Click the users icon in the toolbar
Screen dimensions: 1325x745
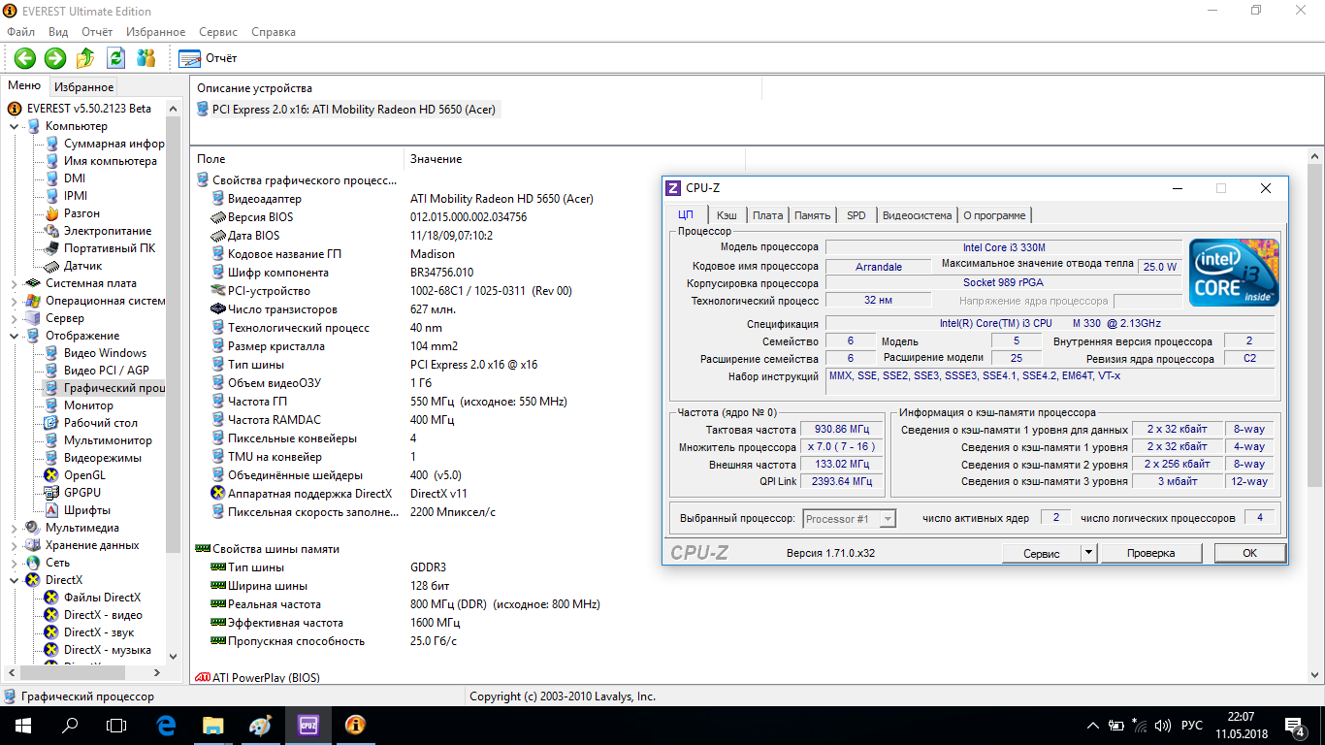click(145, 58)
